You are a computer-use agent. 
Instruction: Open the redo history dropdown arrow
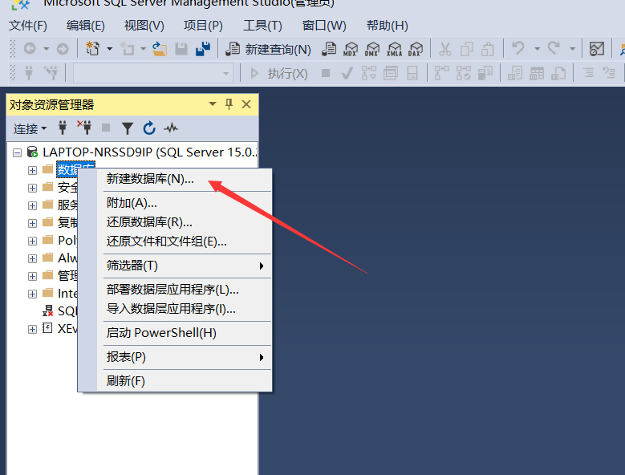pos(572,49)
